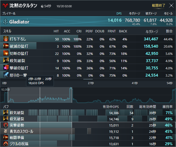Click the left selection handle on DPS graph
The image size is (176, 147).
click(x=8, y=95)
